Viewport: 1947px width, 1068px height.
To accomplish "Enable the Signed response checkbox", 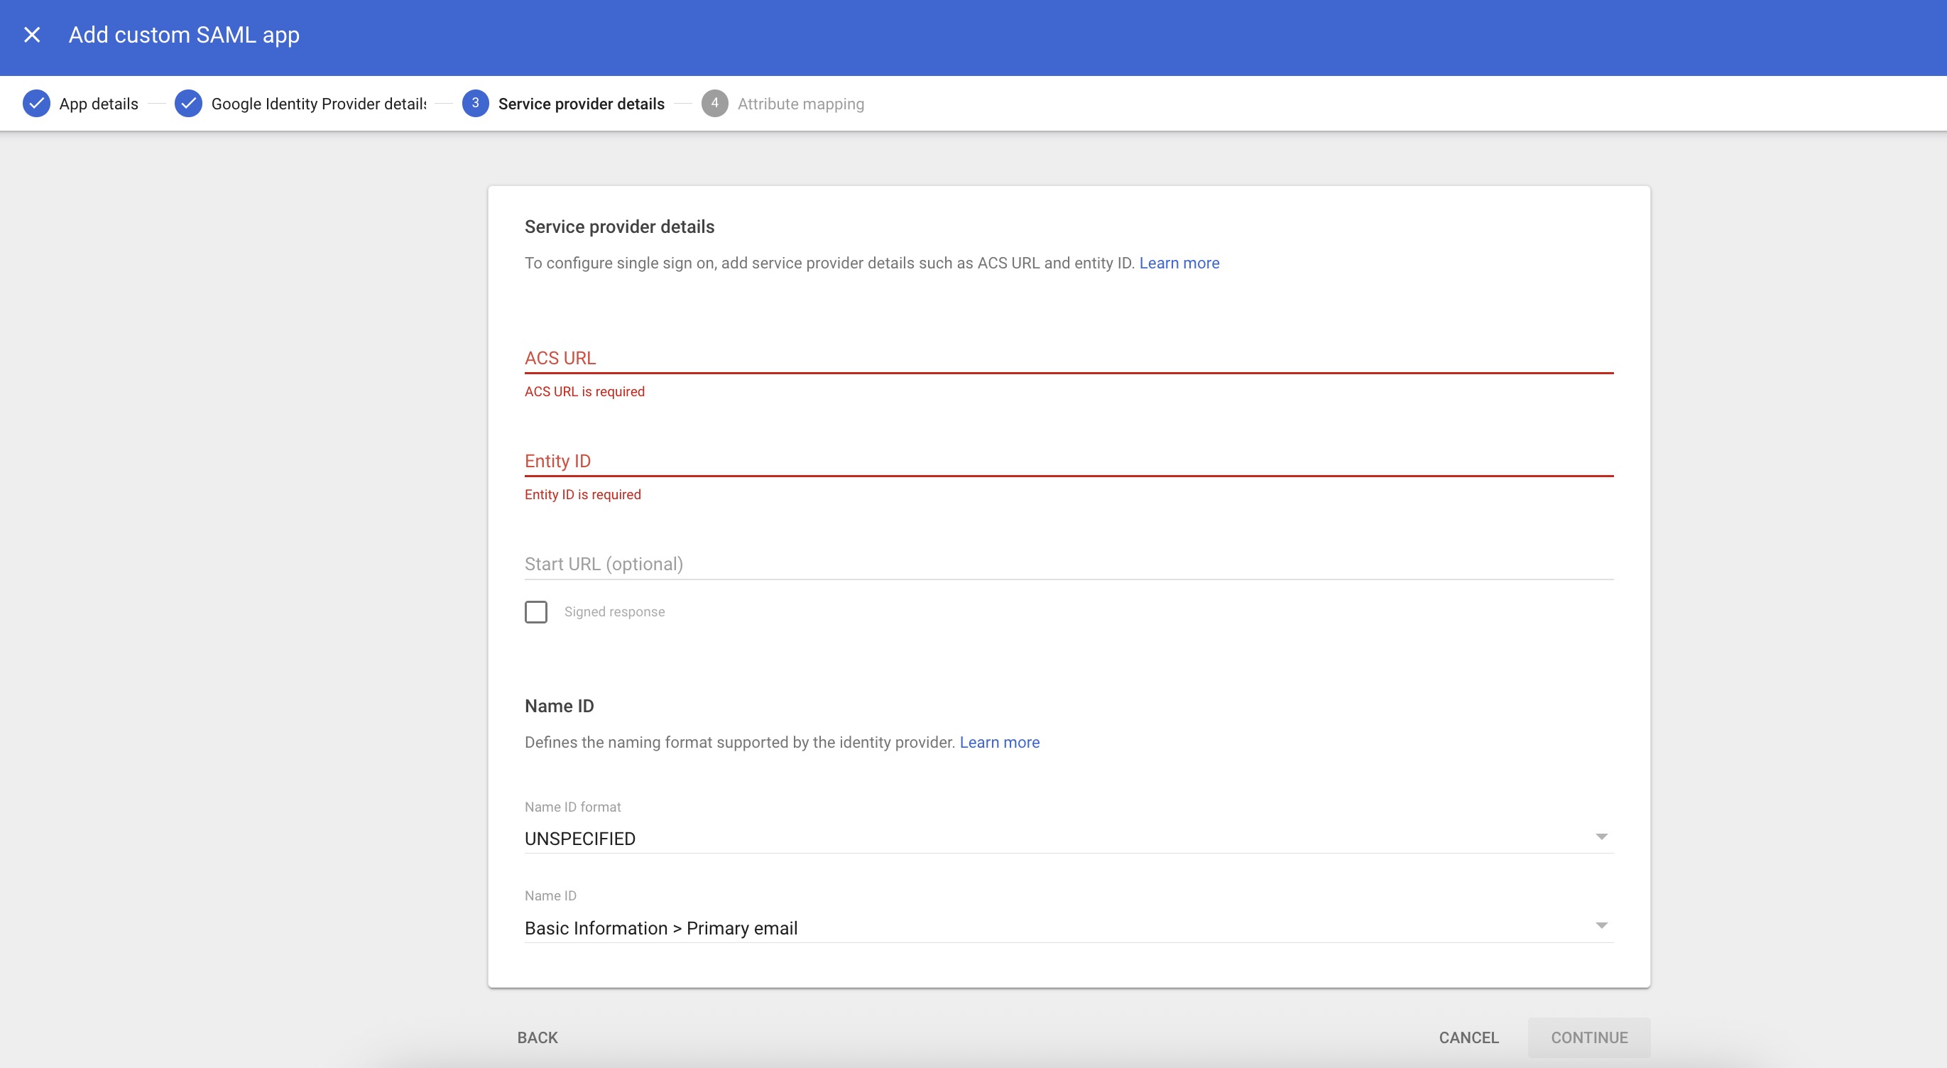I will pos(536,611).
